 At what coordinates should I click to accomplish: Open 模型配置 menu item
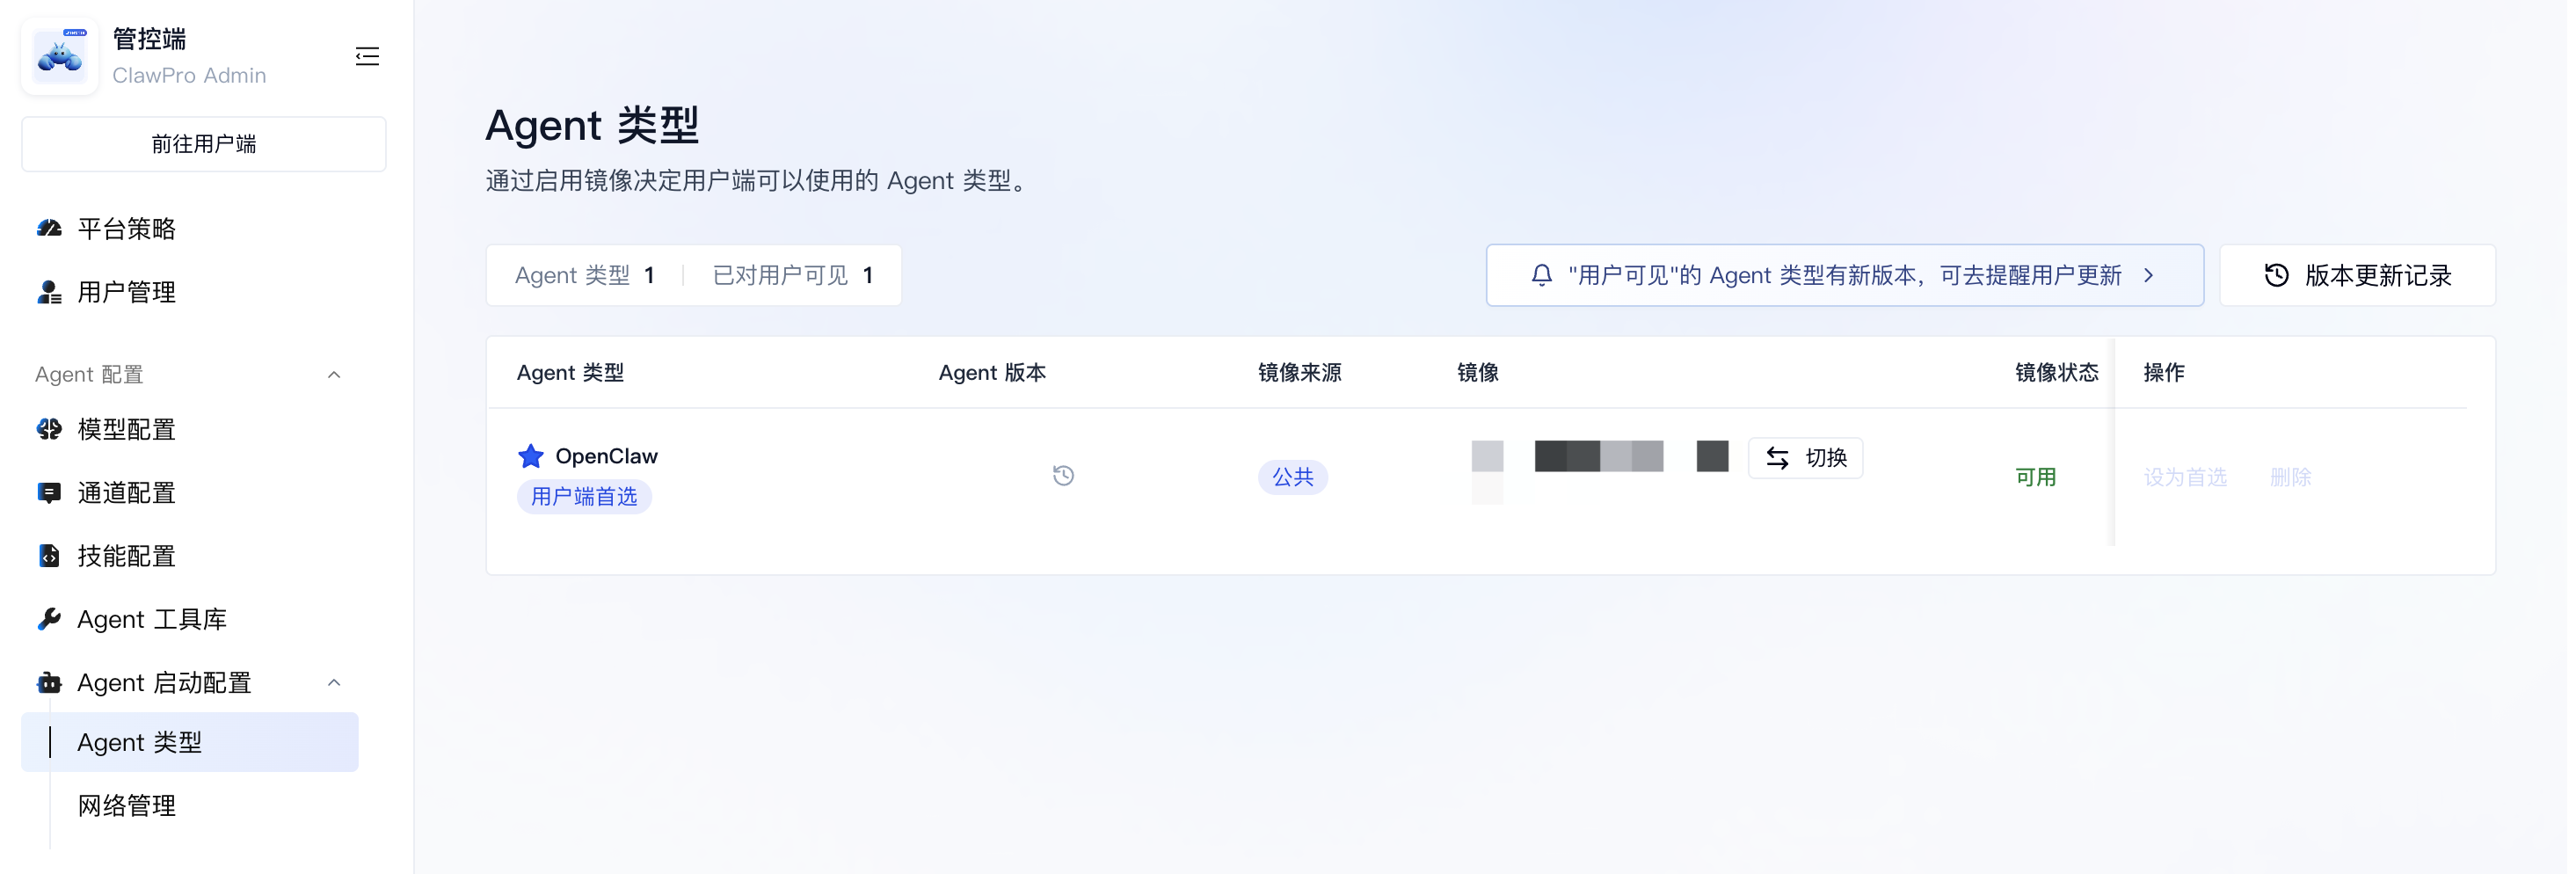coord(190,429)
